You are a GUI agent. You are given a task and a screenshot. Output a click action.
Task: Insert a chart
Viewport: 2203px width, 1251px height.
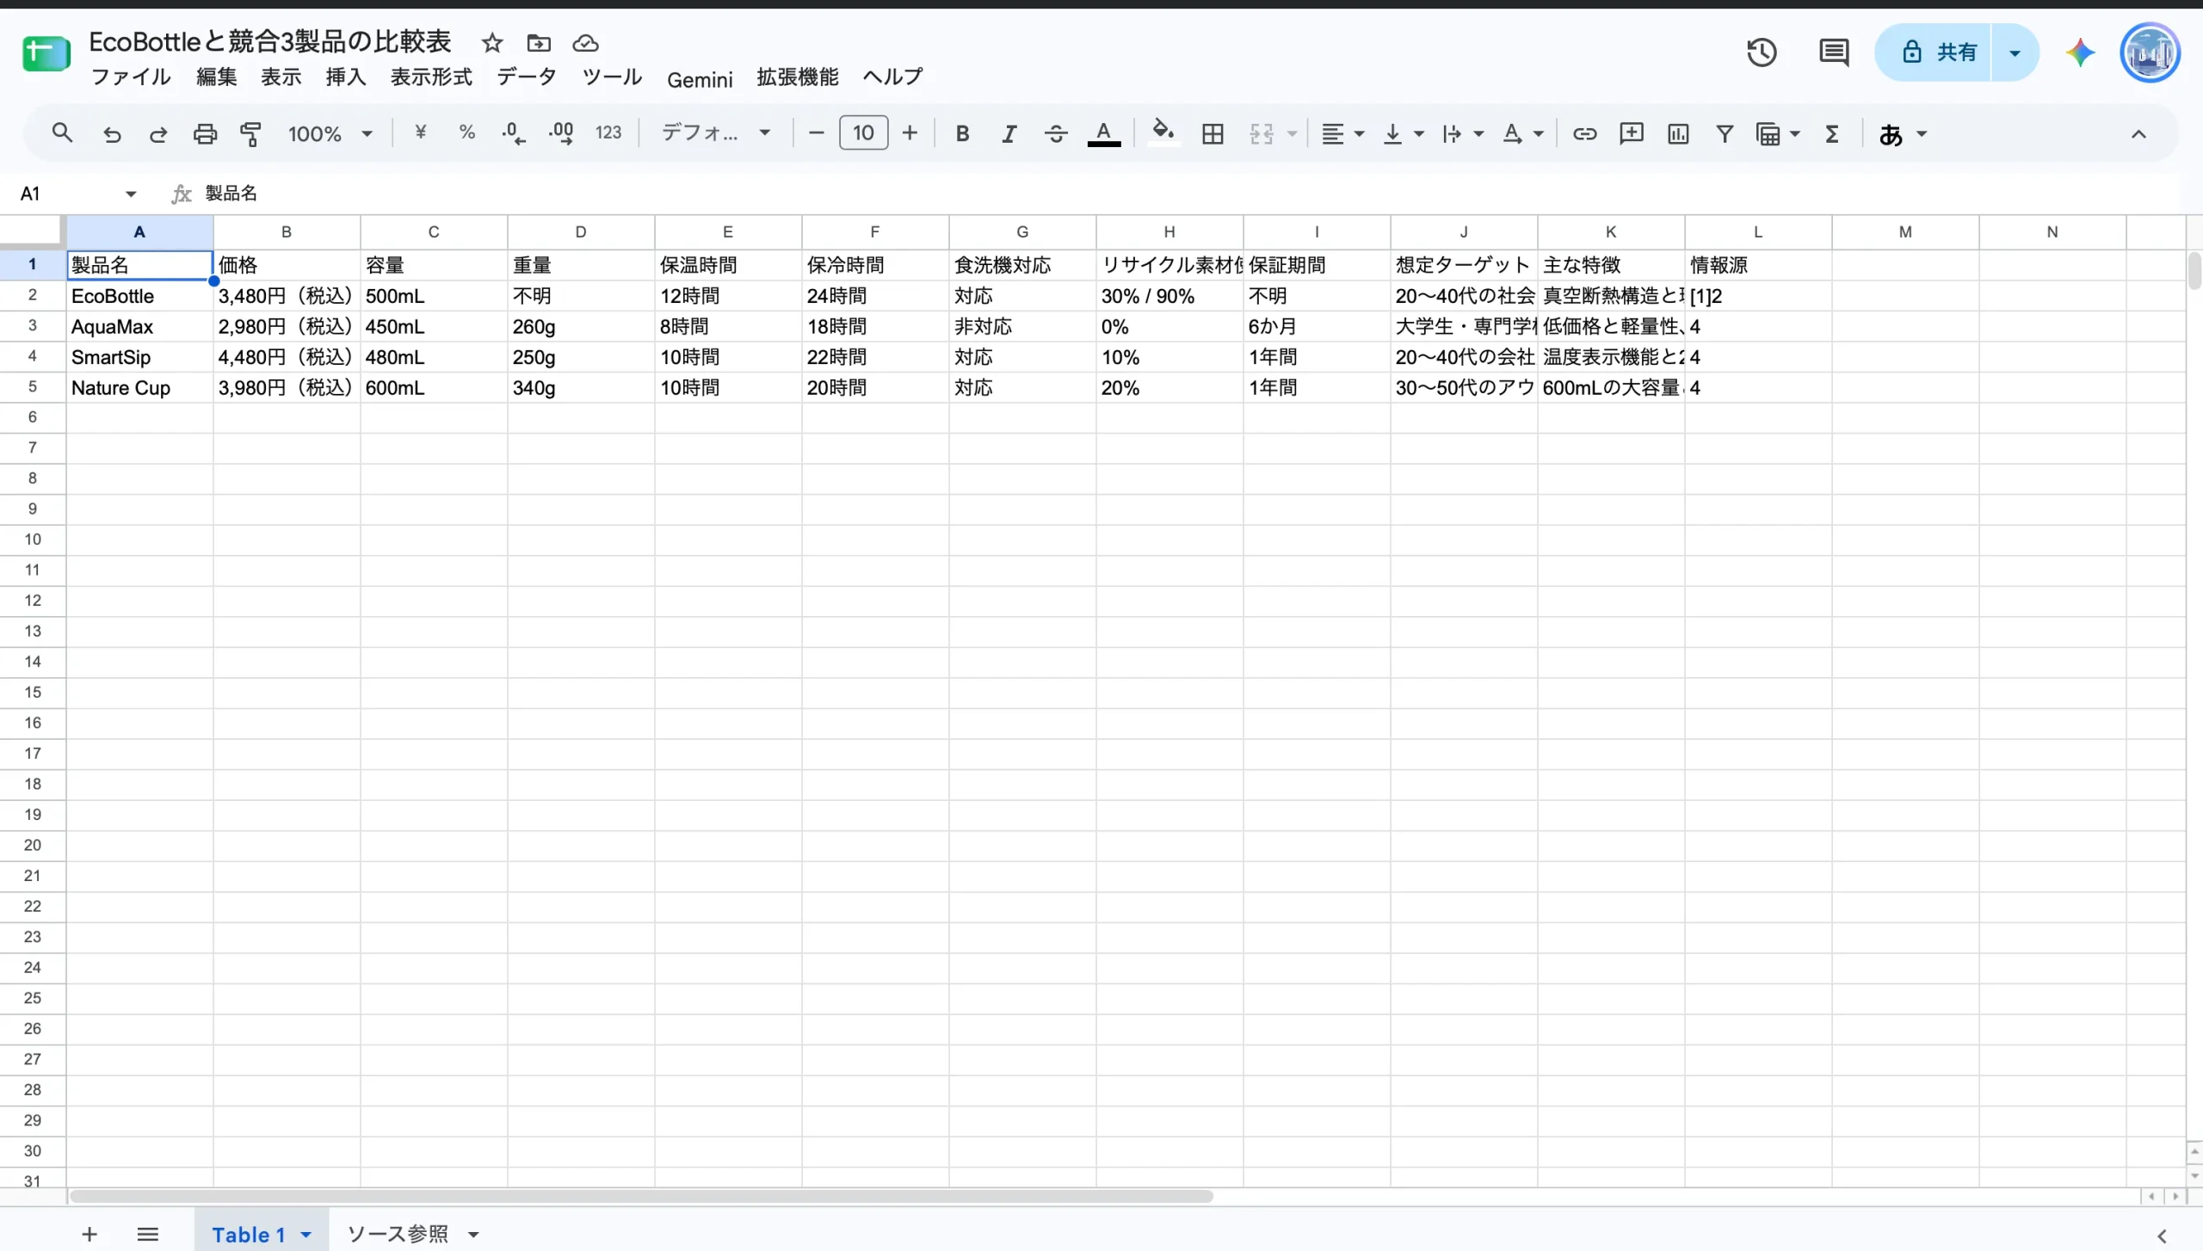(x=1678, y=133)
